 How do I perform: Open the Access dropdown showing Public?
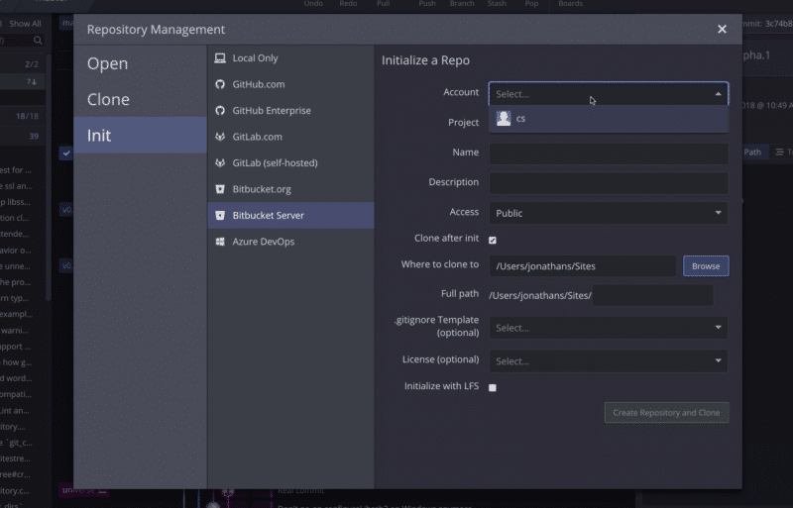609,213
